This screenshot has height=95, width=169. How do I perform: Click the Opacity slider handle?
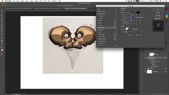(x=132, y=15)
